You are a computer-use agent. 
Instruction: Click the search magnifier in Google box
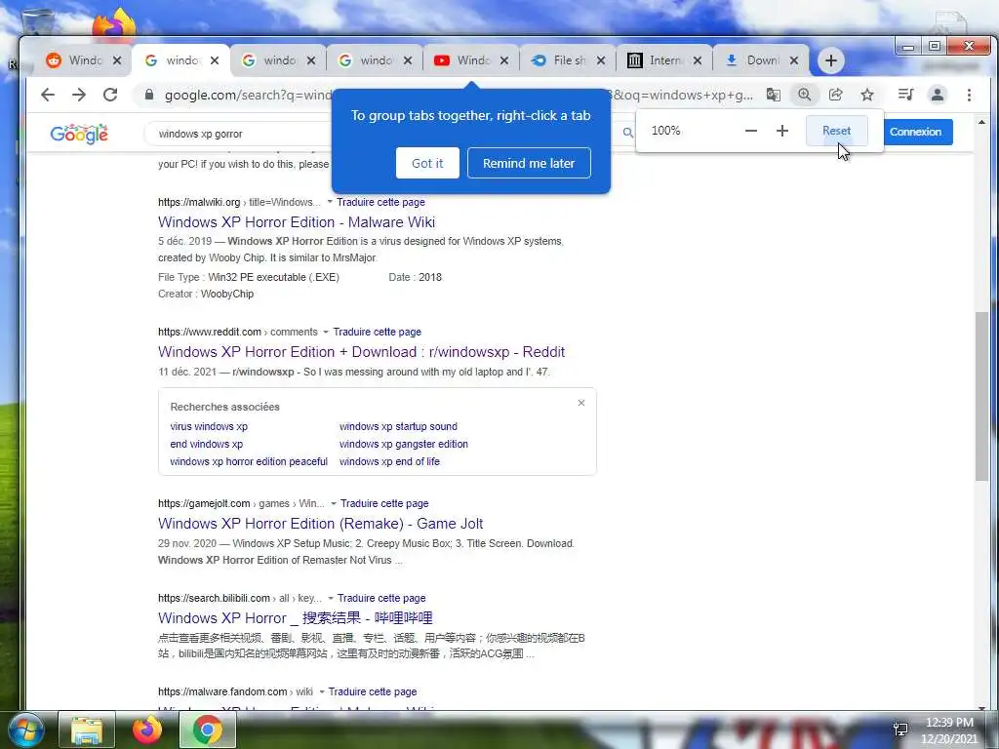628,133
